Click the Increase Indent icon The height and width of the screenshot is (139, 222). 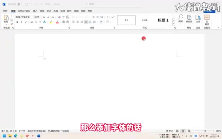tap(97, 17)
